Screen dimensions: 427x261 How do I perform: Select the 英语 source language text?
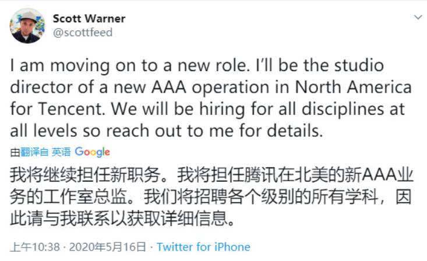[61, 152]
